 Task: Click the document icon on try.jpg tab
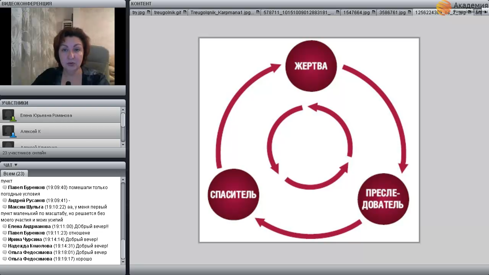tap(149, 13)
